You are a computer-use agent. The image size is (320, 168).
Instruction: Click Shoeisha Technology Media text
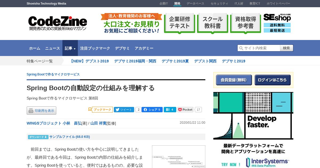click(x=46, y=3)
